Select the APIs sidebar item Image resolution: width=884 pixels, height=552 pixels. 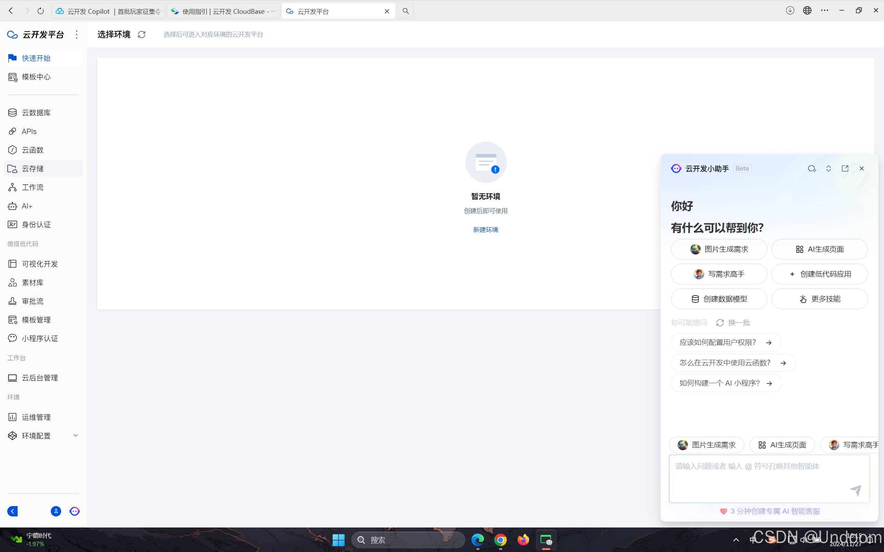tap(43, 131)
